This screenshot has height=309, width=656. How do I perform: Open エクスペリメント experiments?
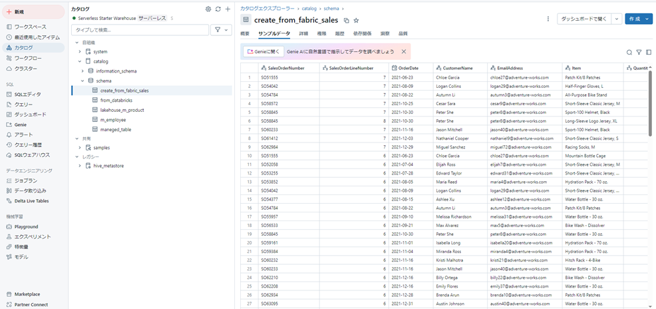pos(33,236)
